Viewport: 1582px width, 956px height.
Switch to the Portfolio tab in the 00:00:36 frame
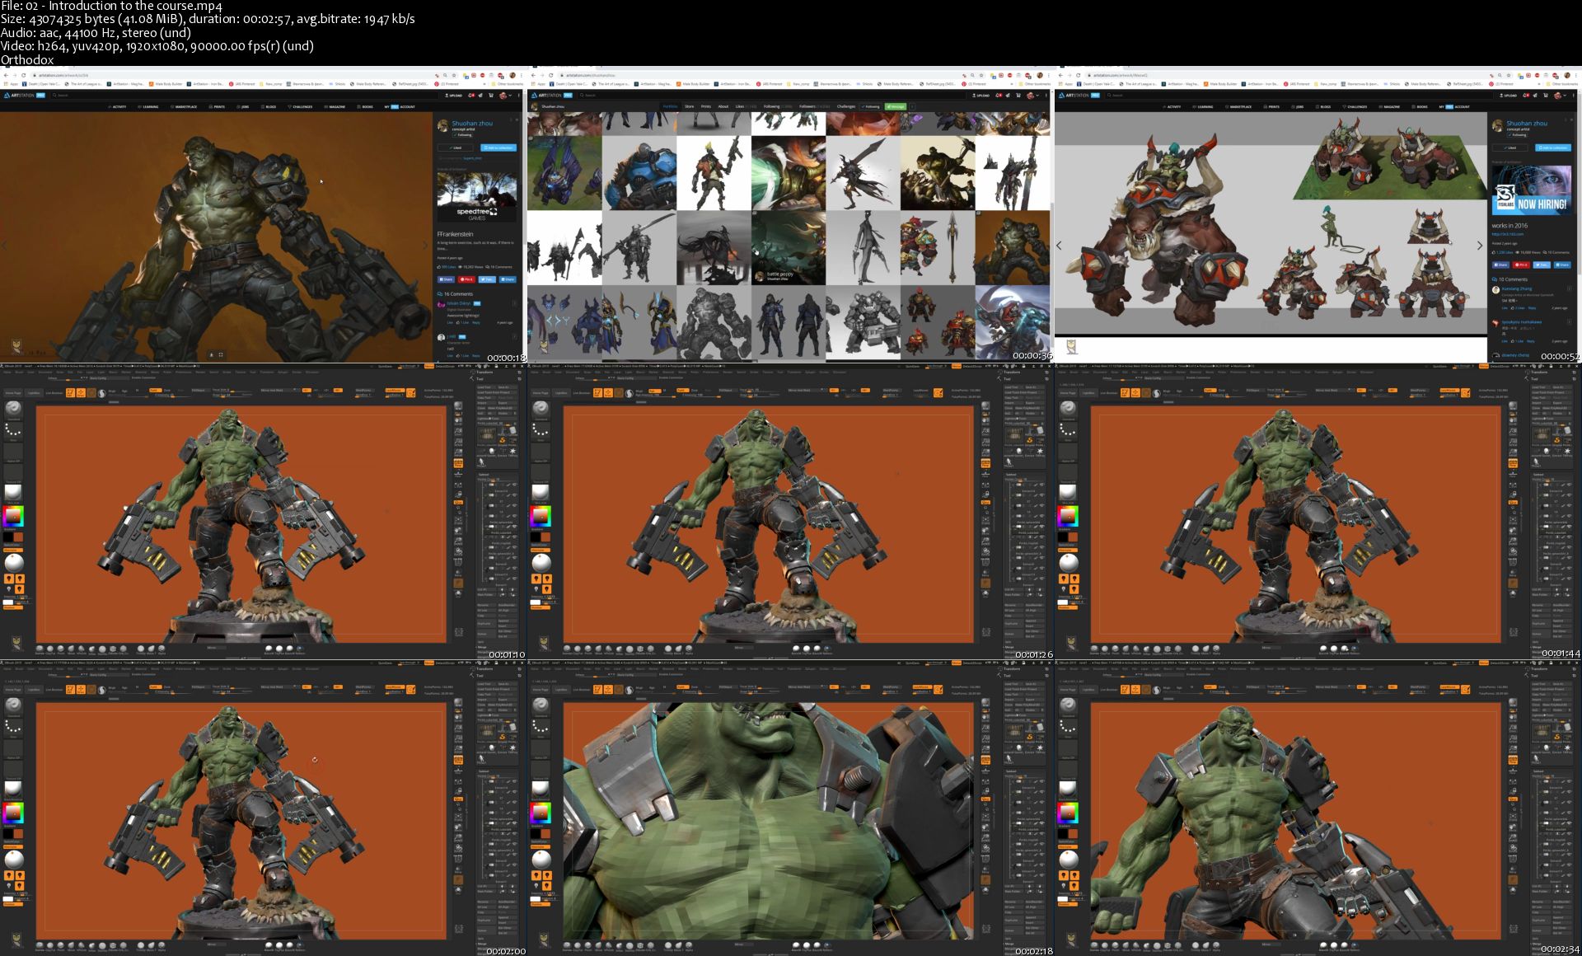tap(672, 106)
